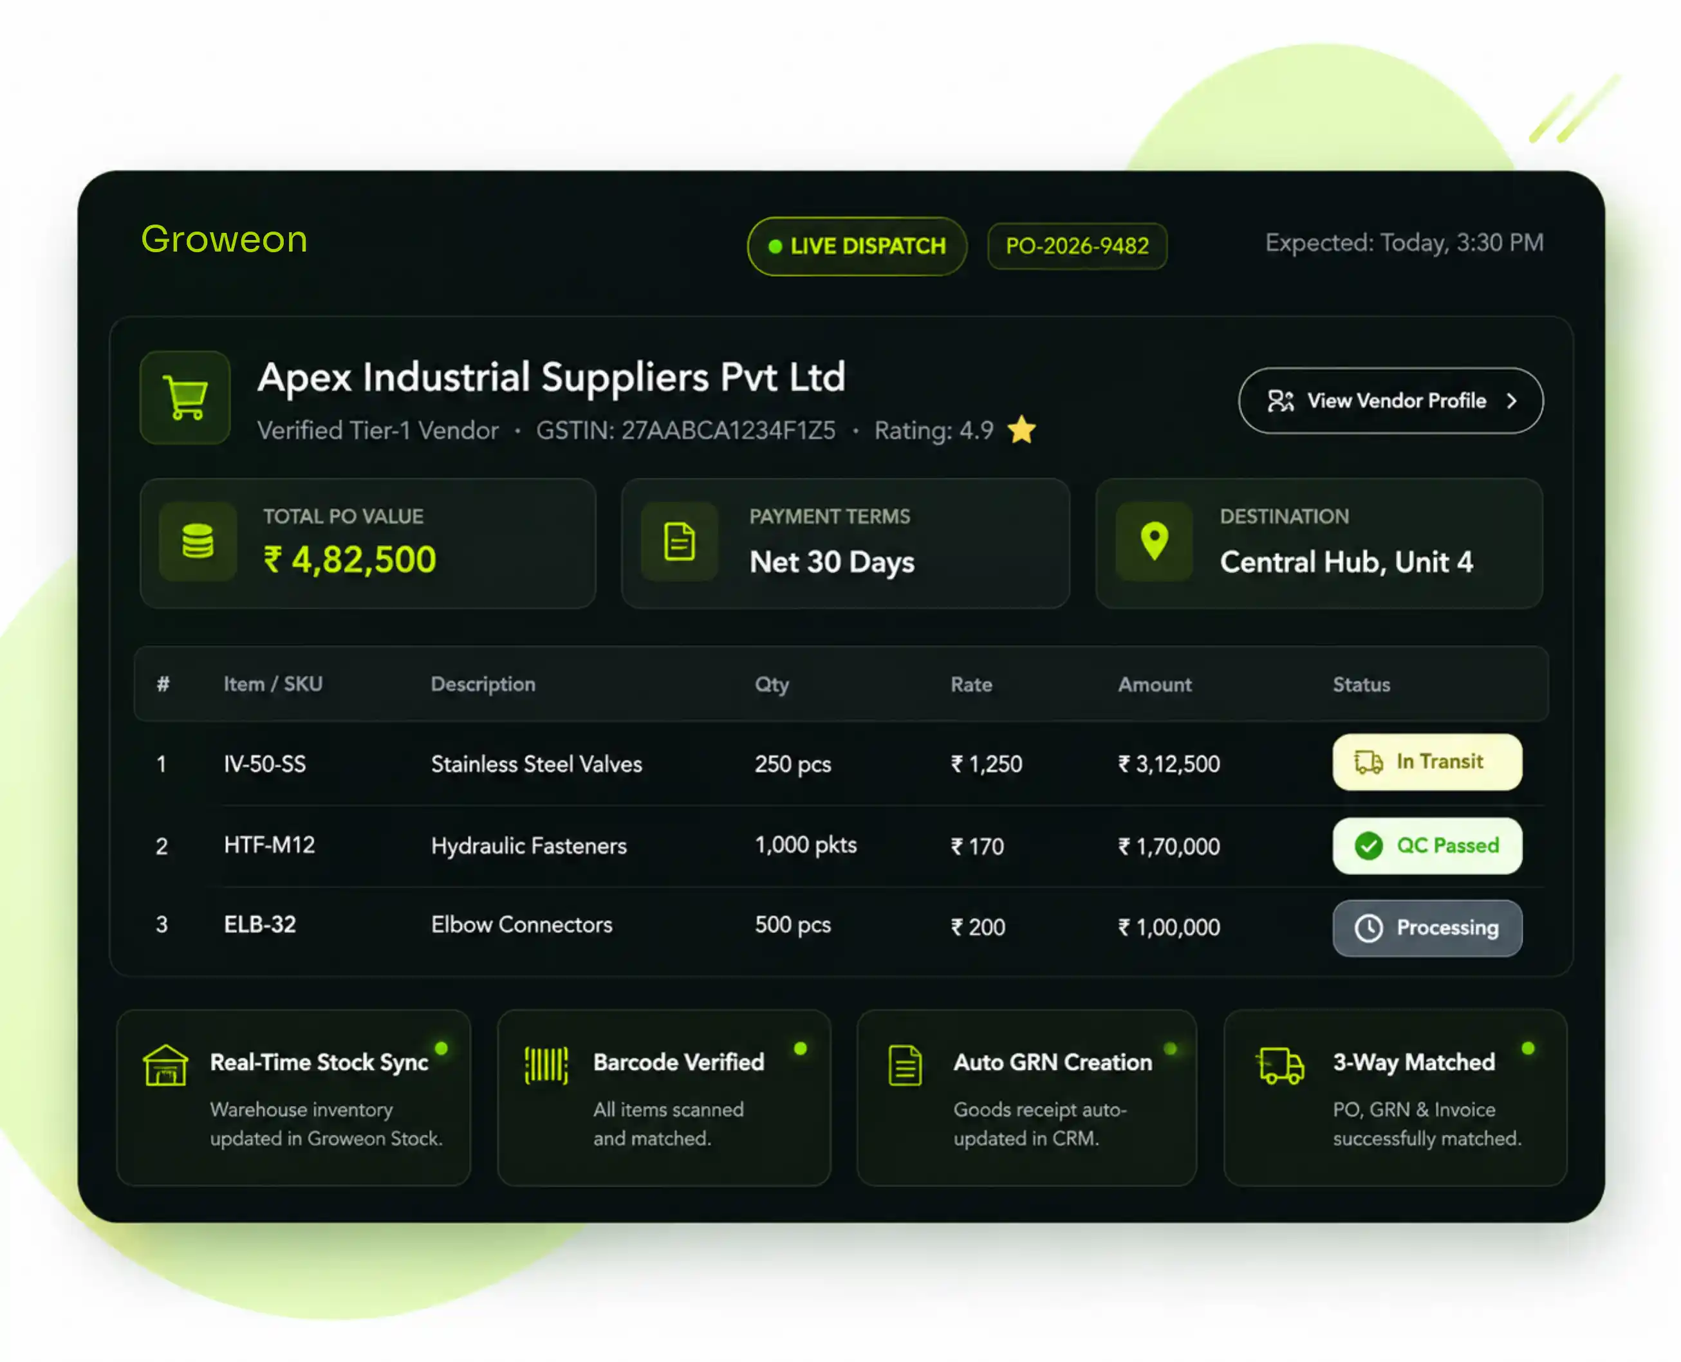Click the people icon in View Vendor Profile
The width and height of the screenshot is (1681, 1362).
pos(1281,401)
